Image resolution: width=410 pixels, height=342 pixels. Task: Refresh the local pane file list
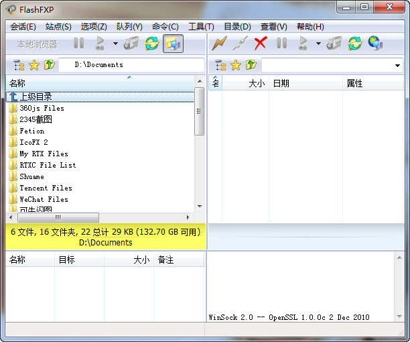point(152,44)
